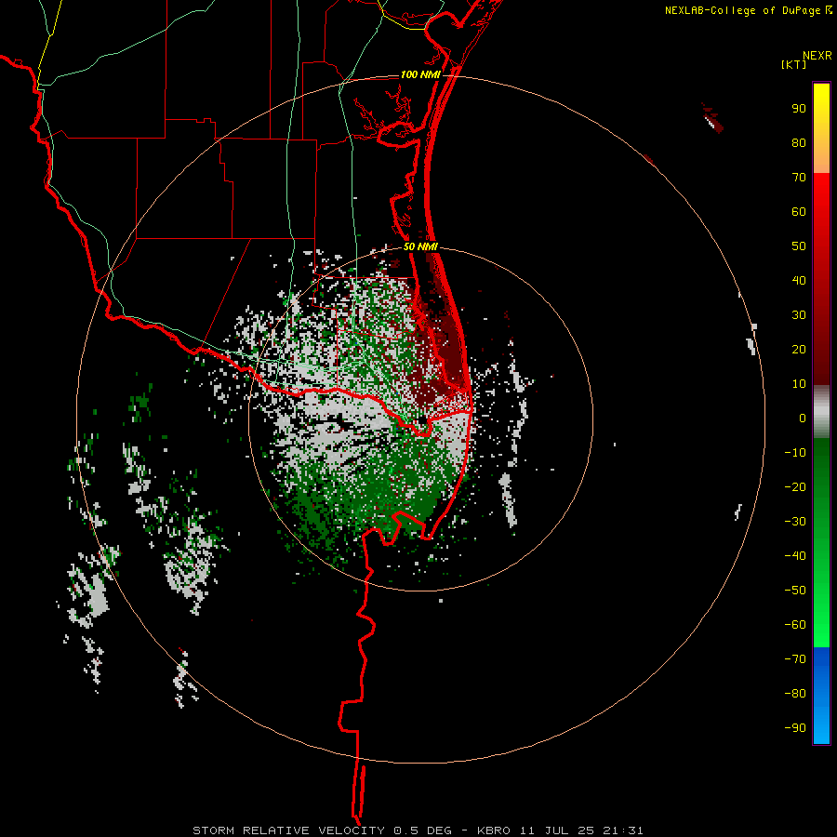The height and width of the screenshot is (837, 837).
Task: Click the -50 value on the velocity scale
Action: point(795,591)
